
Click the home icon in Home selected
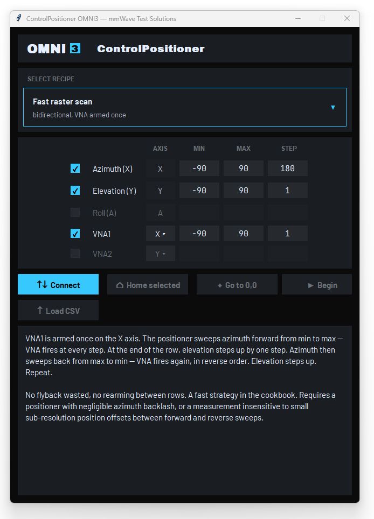(120, 285)
